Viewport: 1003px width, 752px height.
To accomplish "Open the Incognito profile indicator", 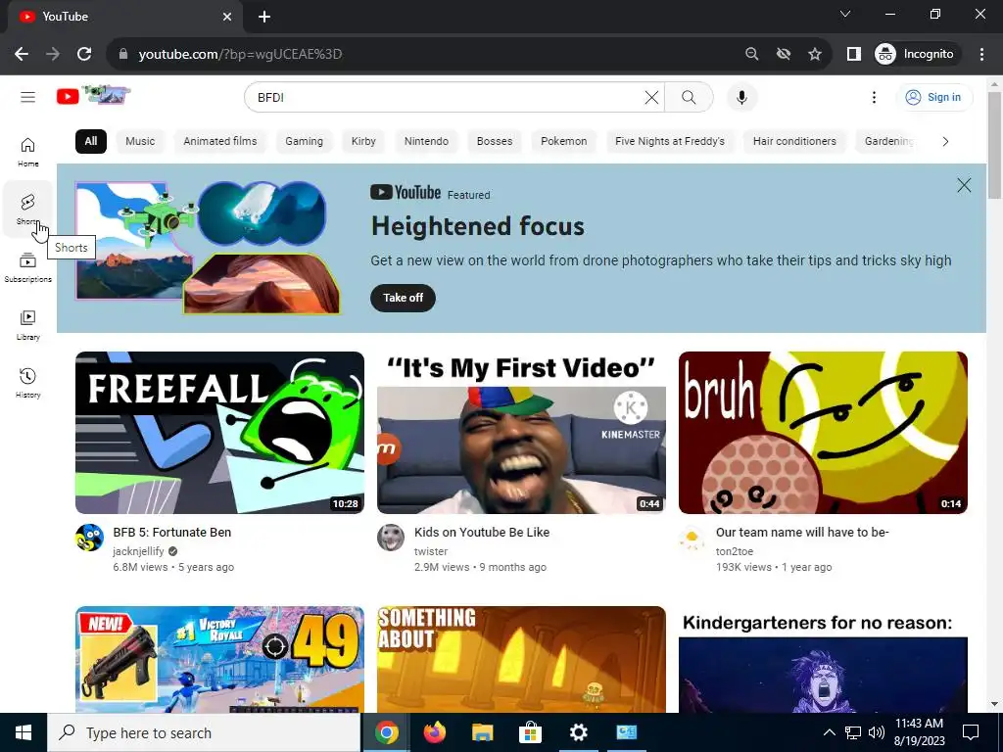I will pos(915,55).
